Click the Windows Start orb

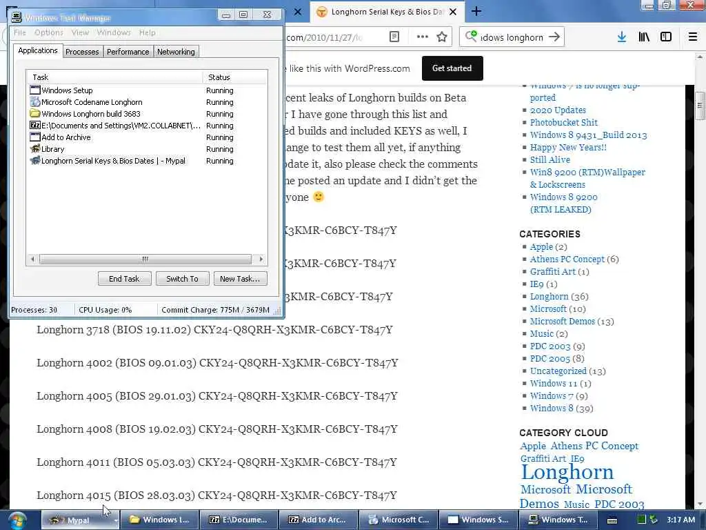[x=17, y=520]
